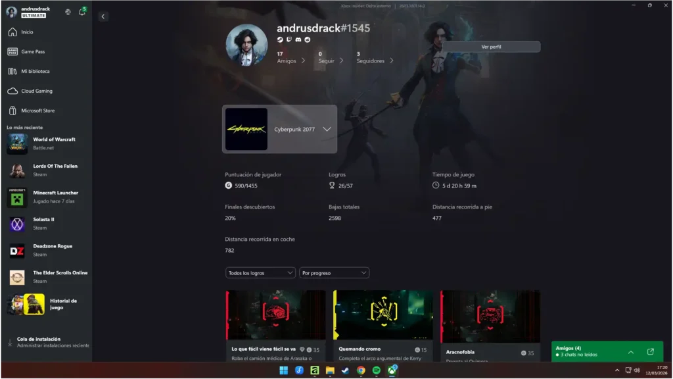Click the Lords Of The Fallen icon
This screenshot has height=379, width=673.
pyautogui.click(x=17, y=170)
